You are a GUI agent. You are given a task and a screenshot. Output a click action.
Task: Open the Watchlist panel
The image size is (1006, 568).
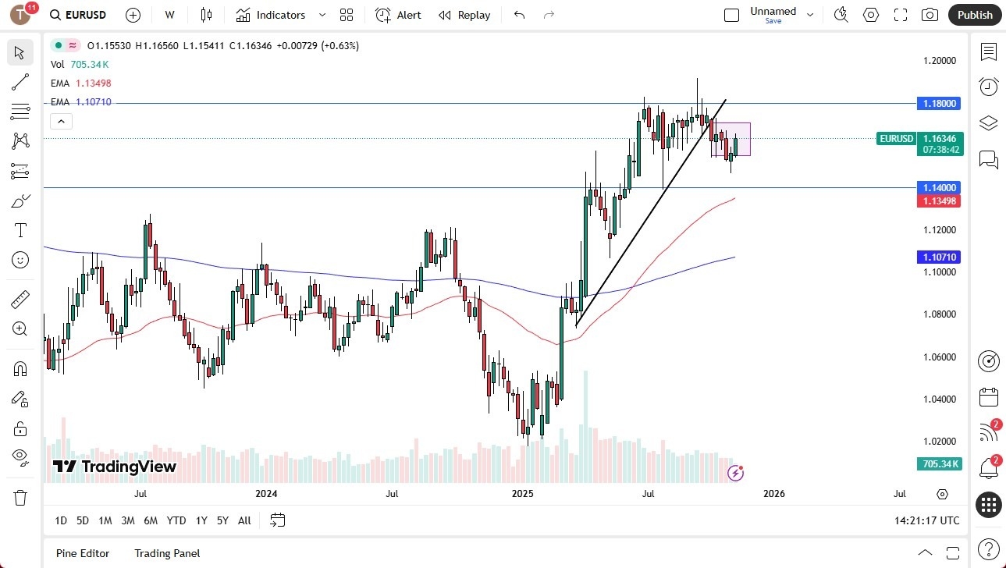tap(988, 52)
